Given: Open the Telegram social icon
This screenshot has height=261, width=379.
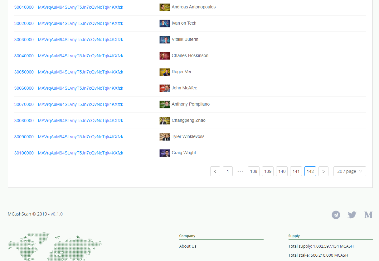Looking at the screenshot, I should click(x=336, y=215).
